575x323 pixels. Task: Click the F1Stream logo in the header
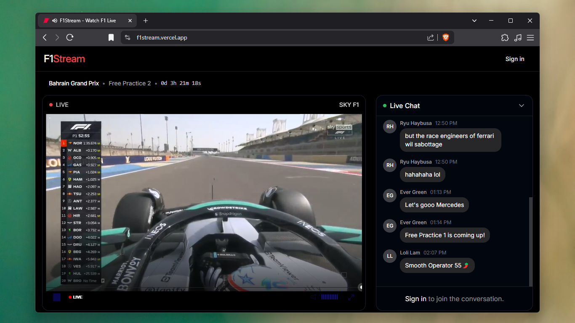click(64, 58)
